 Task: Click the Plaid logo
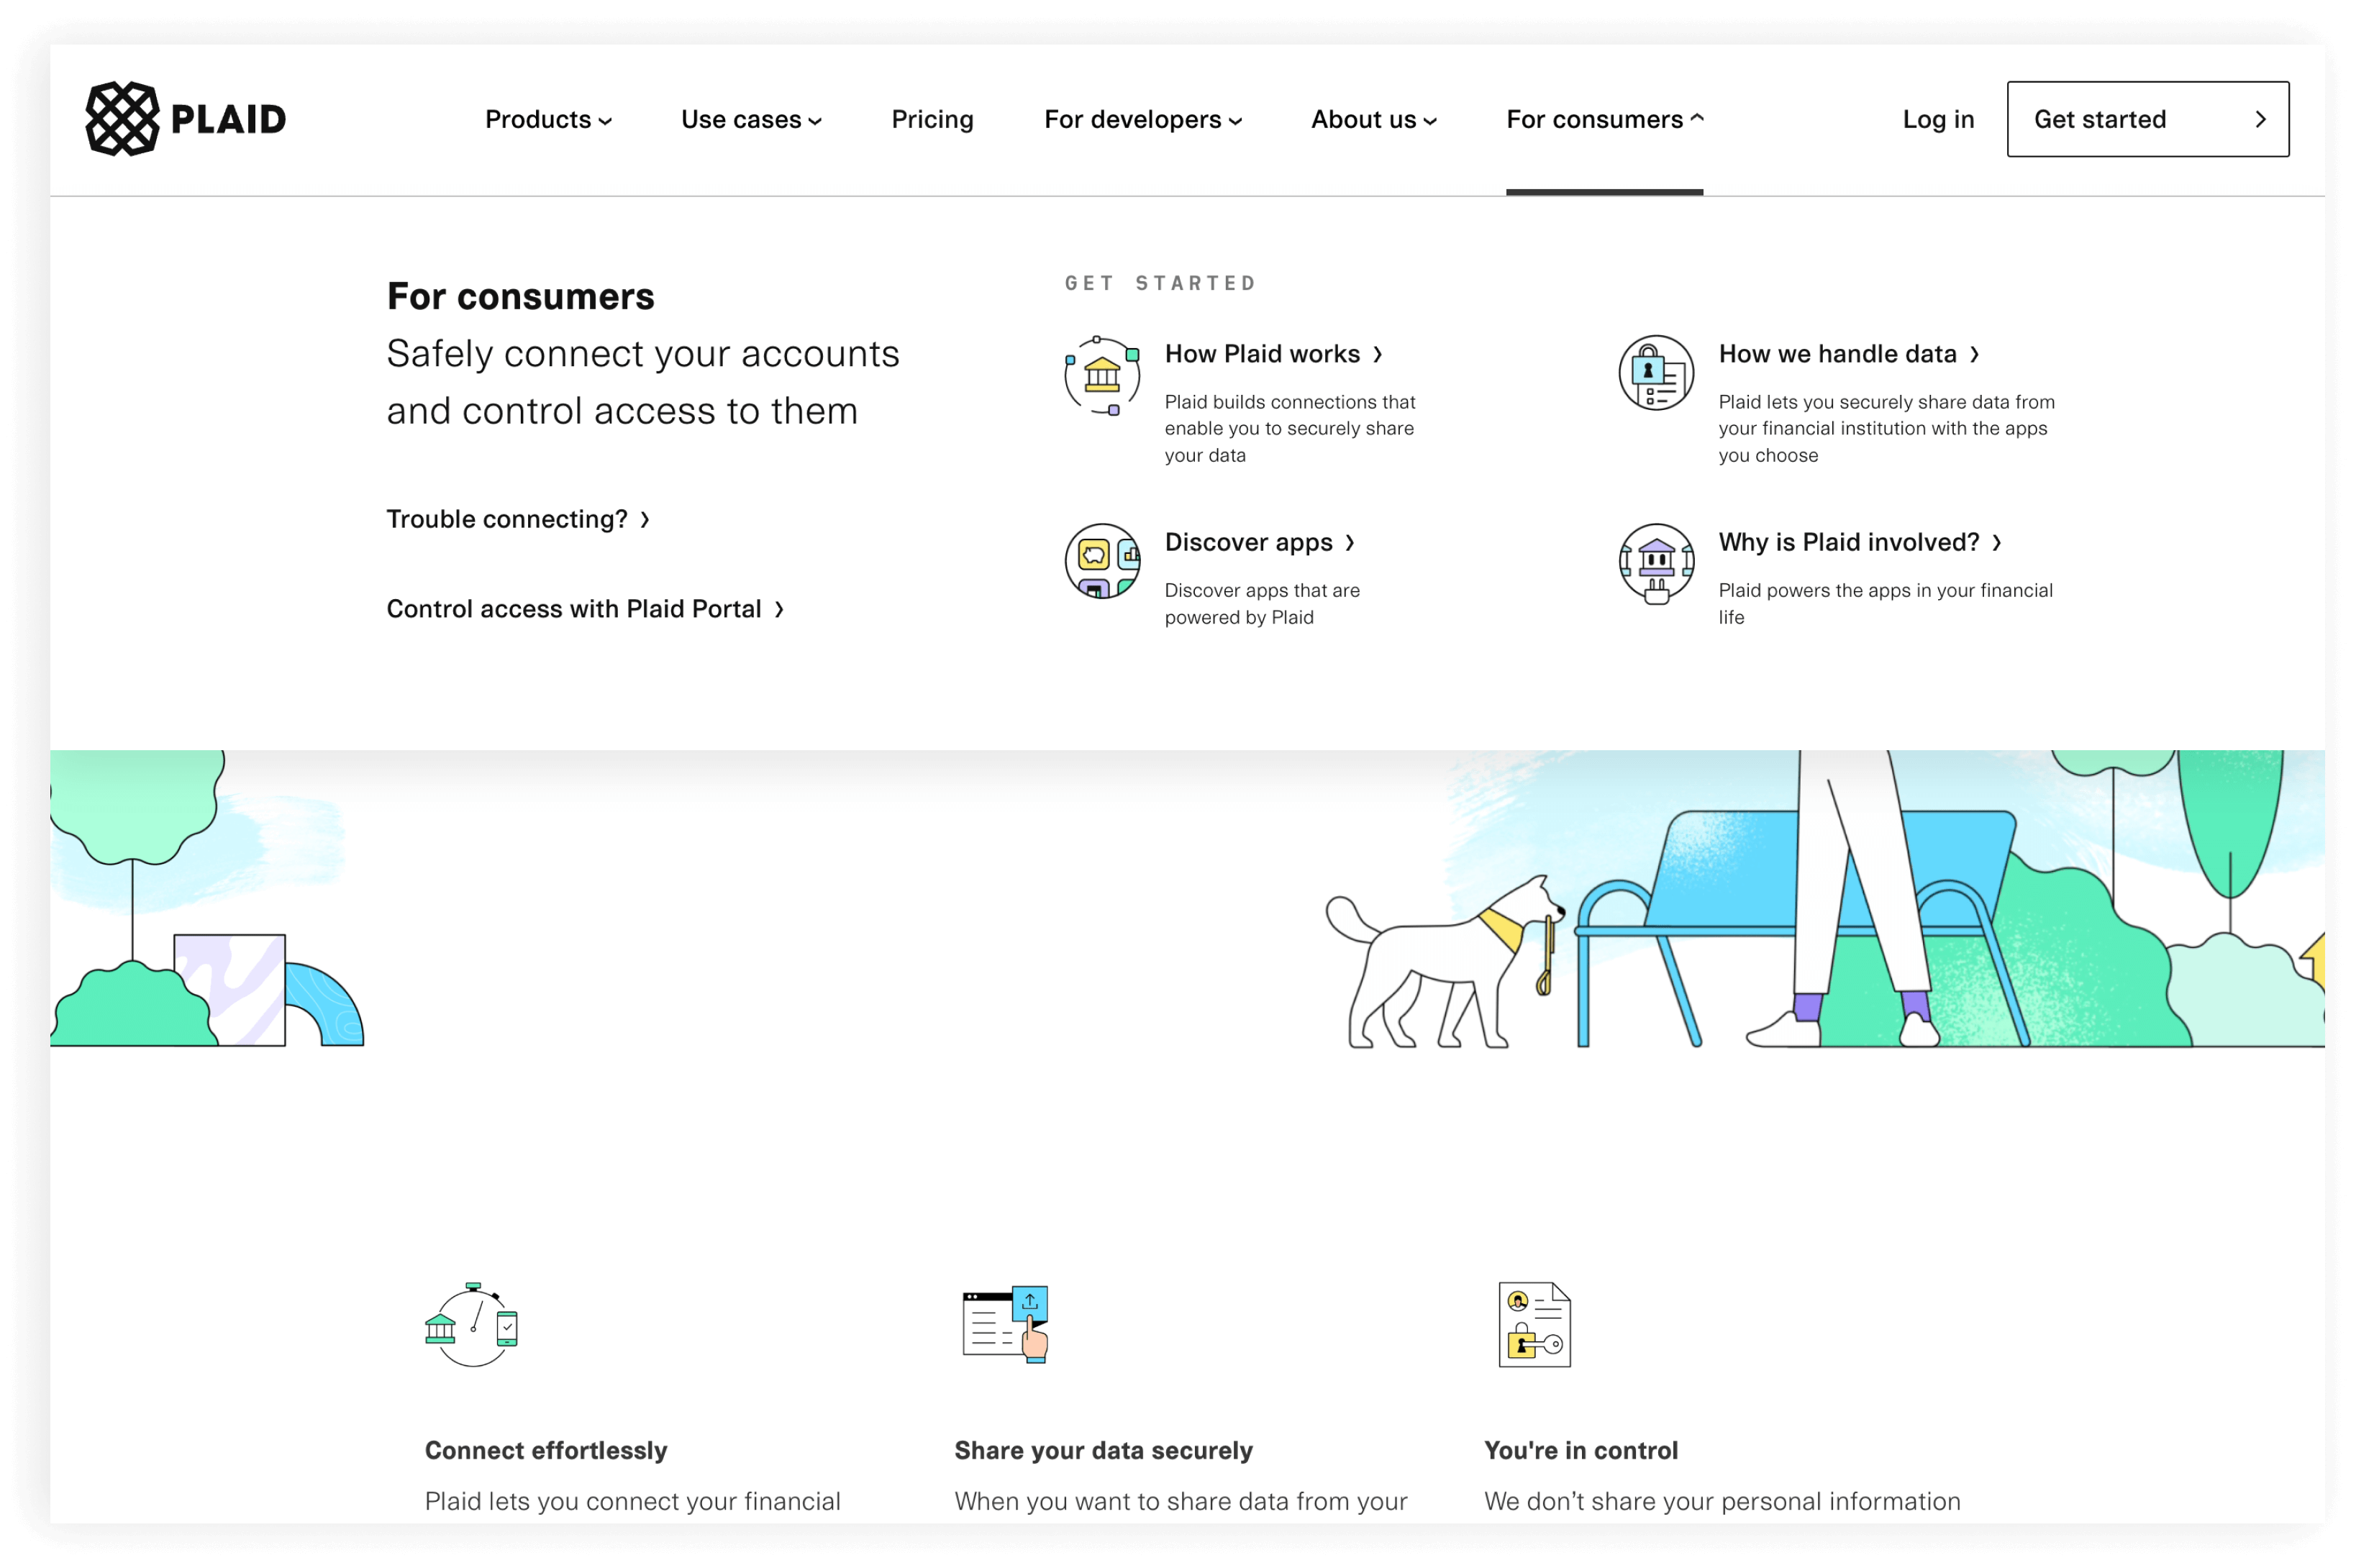pyautogui.click(x=186, y=119)
